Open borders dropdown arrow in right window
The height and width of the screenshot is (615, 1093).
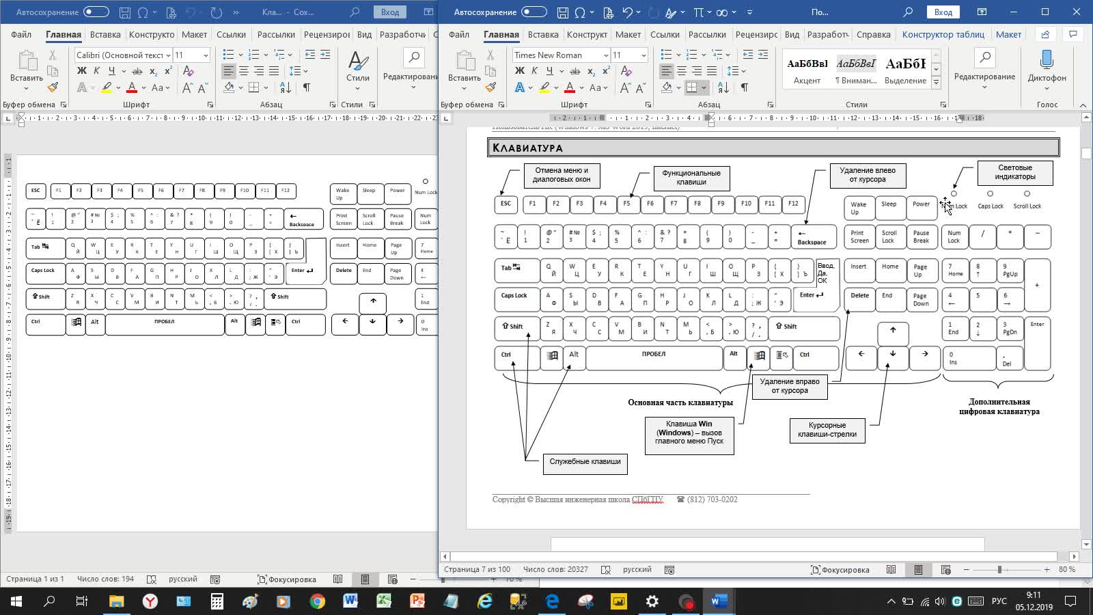pyautogui.click(x=704, y=87)
